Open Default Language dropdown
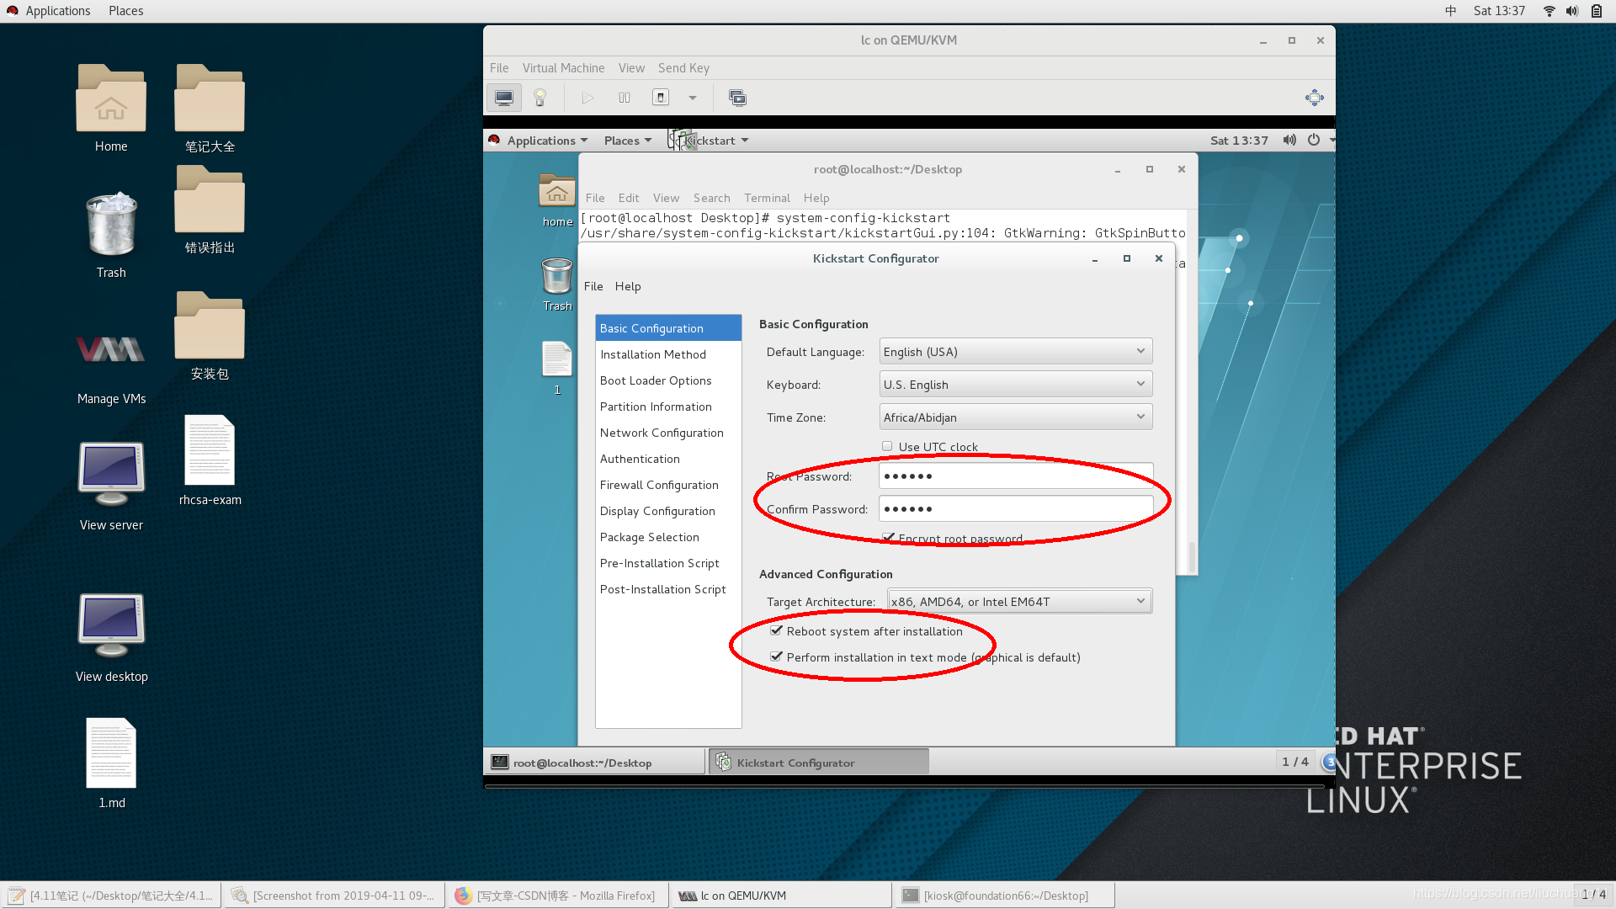Viewport: 1616px width, 909px height. click(1015, 352)
